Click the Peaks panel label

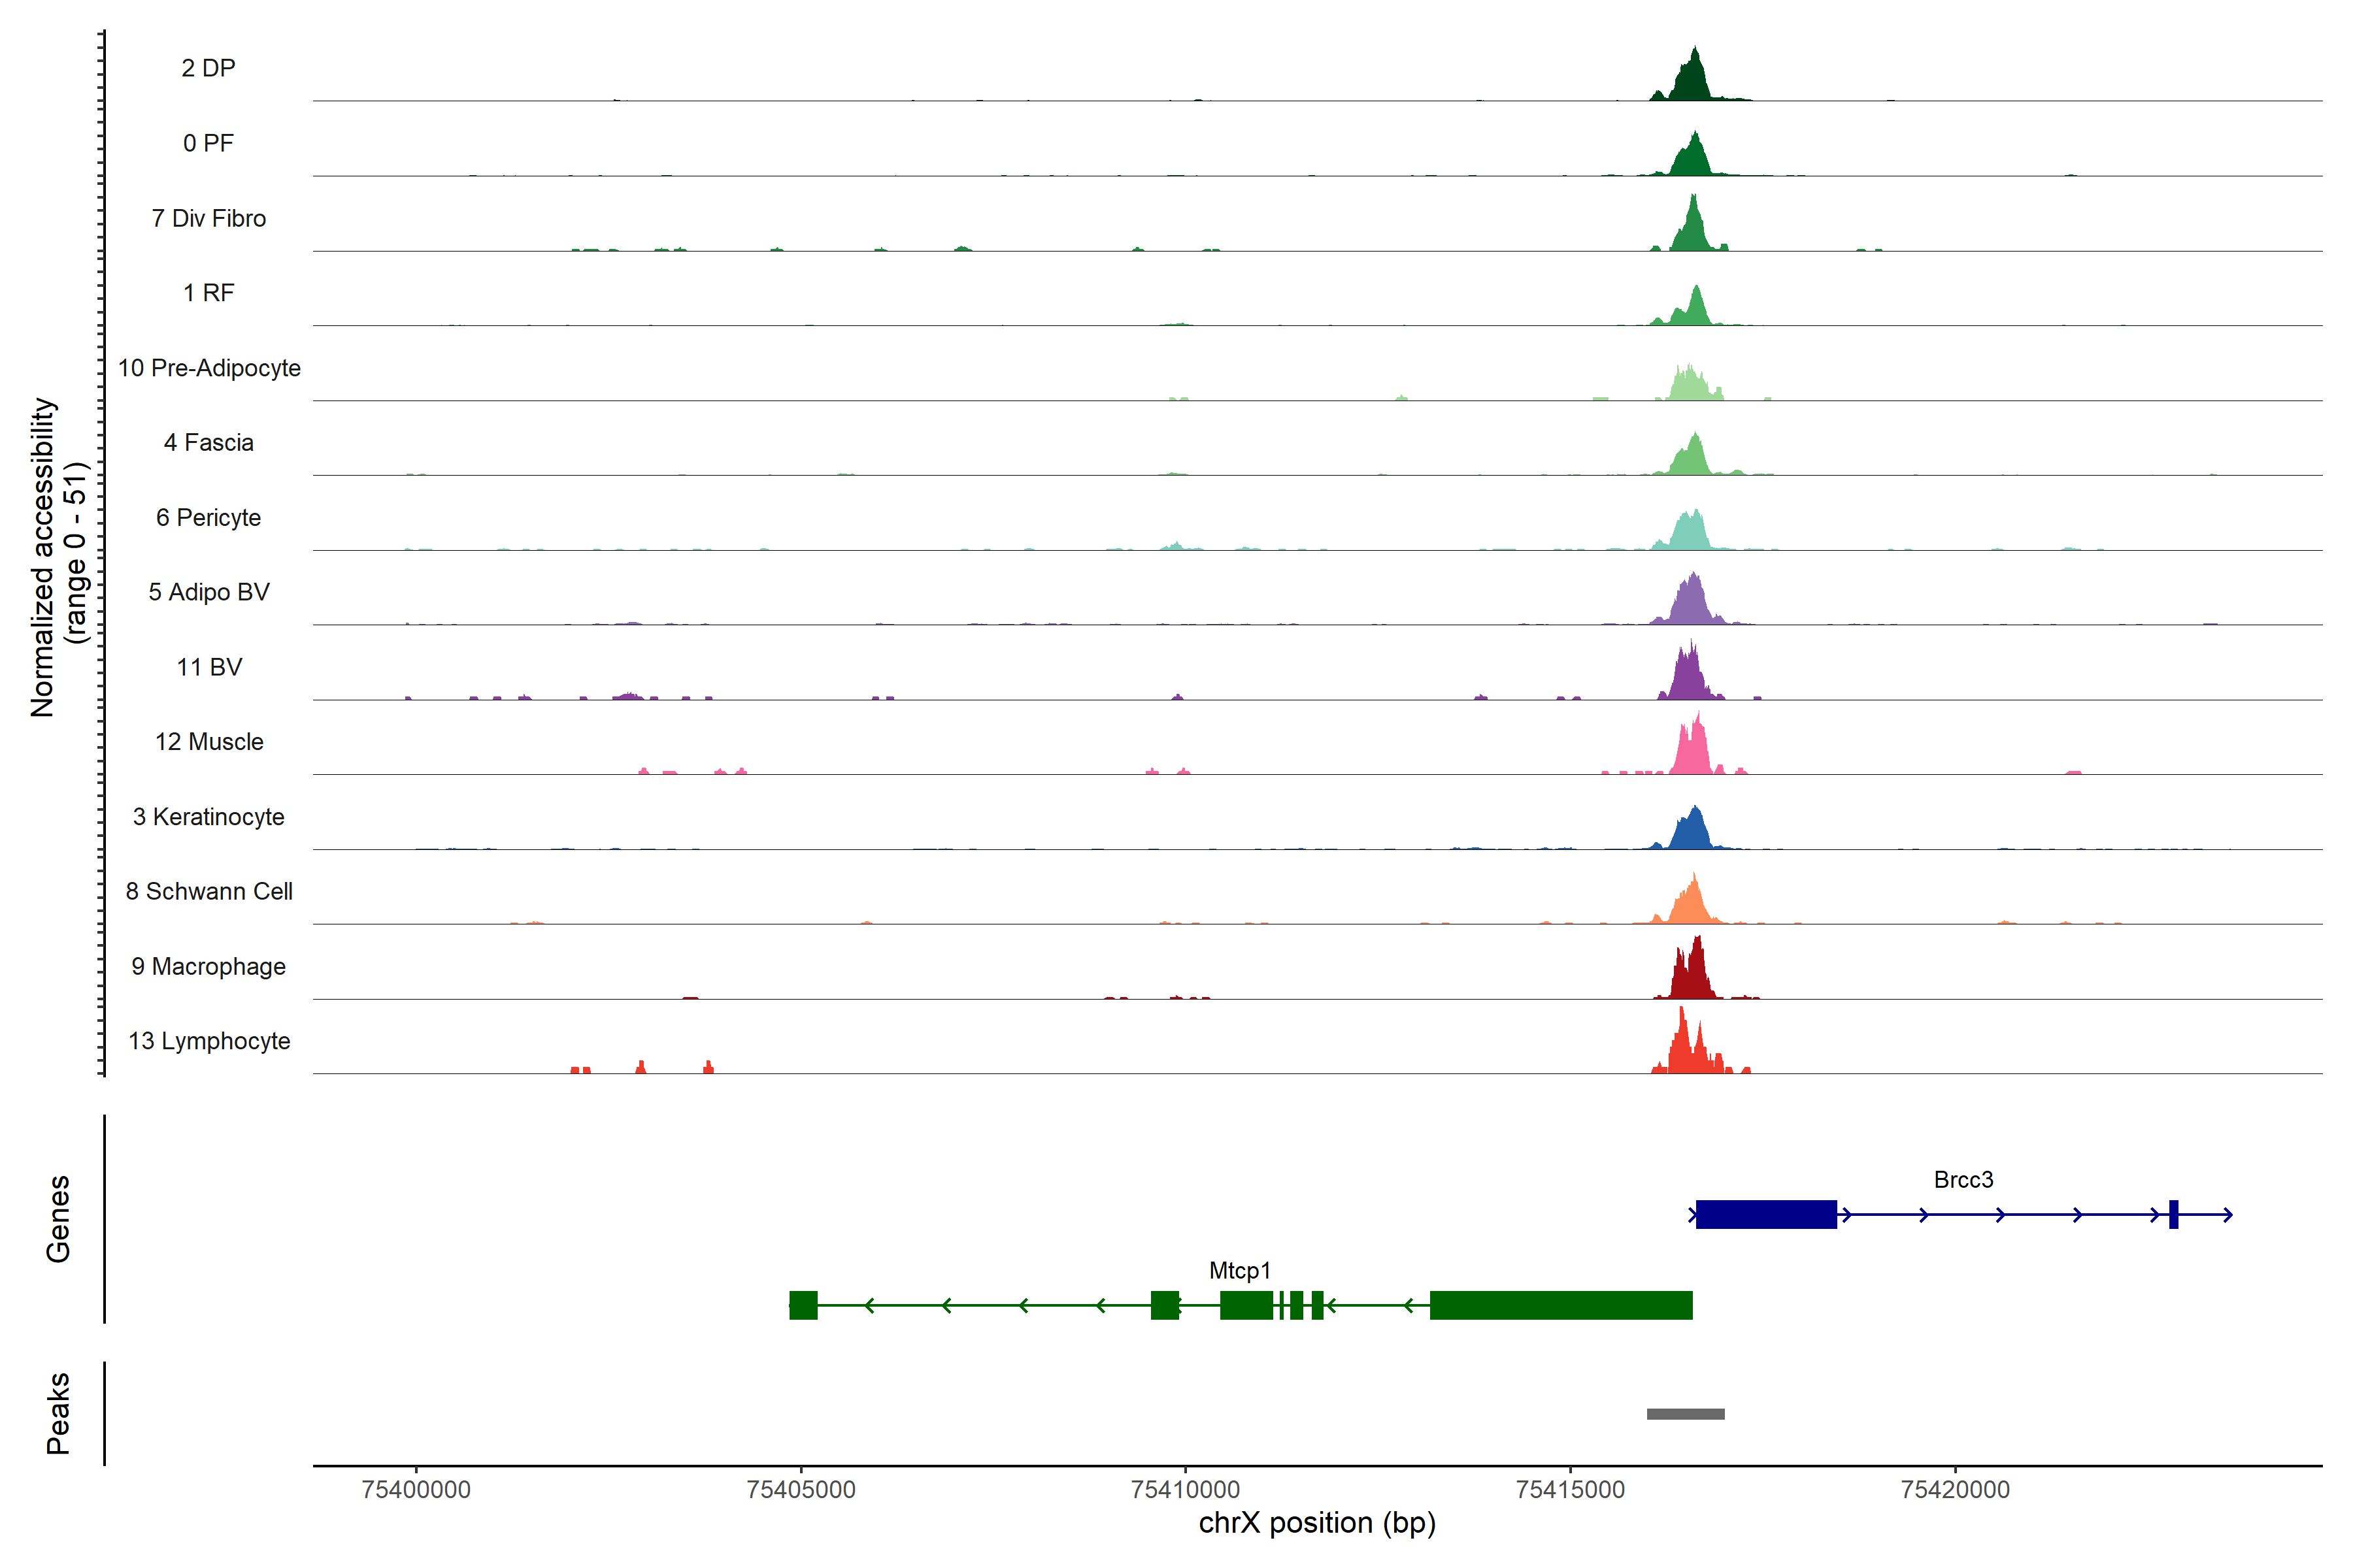(58, 1413)
